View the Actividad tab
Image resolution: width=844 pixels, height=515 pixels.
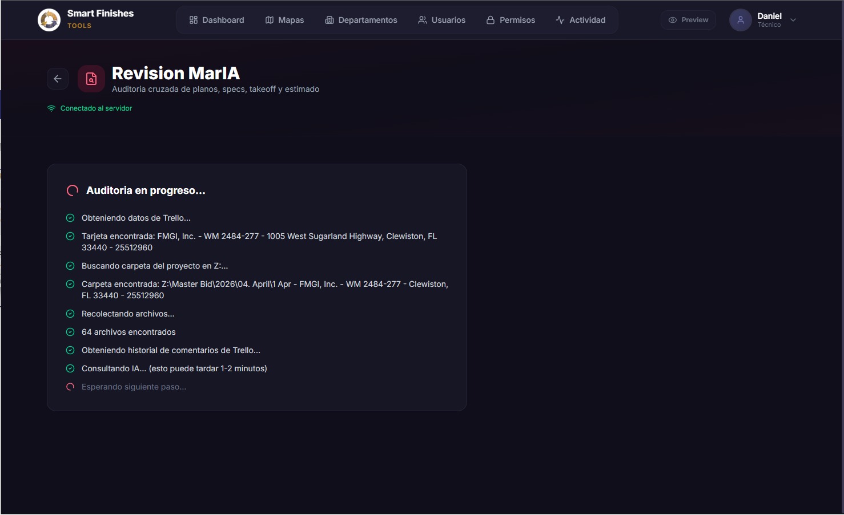click(x=580, y=20)
